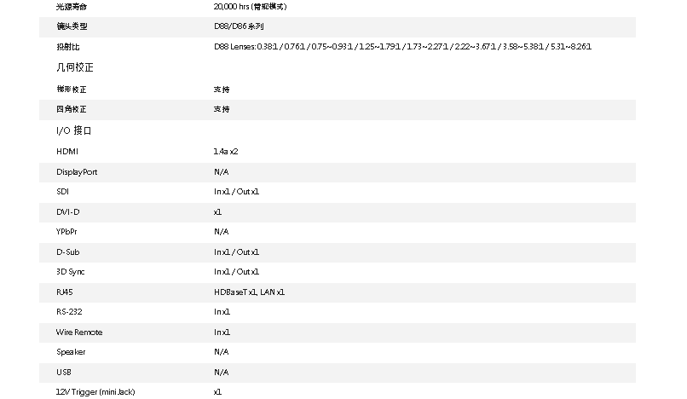Select the D88 Lenses throw ratio text
This screenshot has height=399, width=687.
tap(402, 47)
